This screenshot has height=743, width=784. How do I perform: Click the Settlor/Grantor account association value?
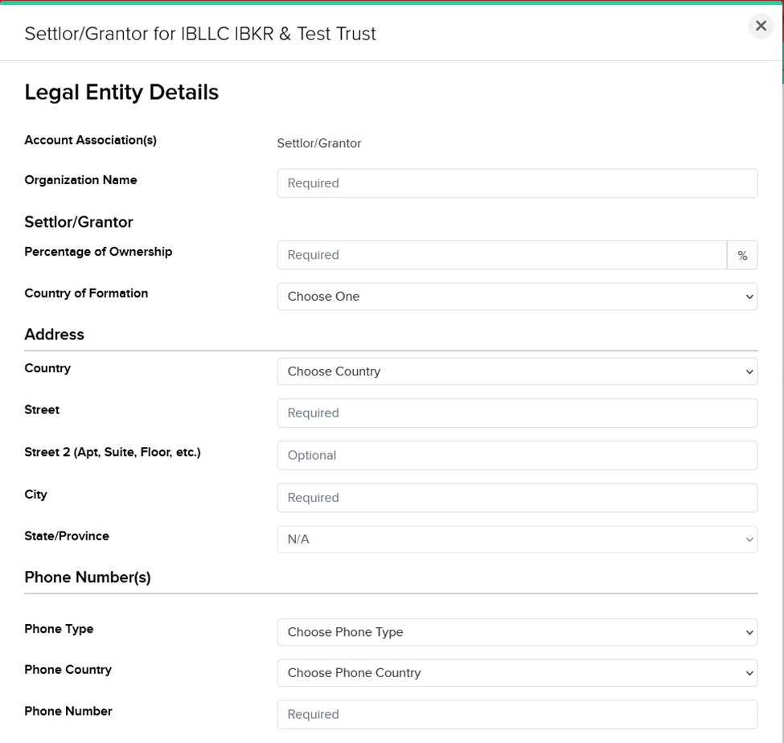point(318,143)
